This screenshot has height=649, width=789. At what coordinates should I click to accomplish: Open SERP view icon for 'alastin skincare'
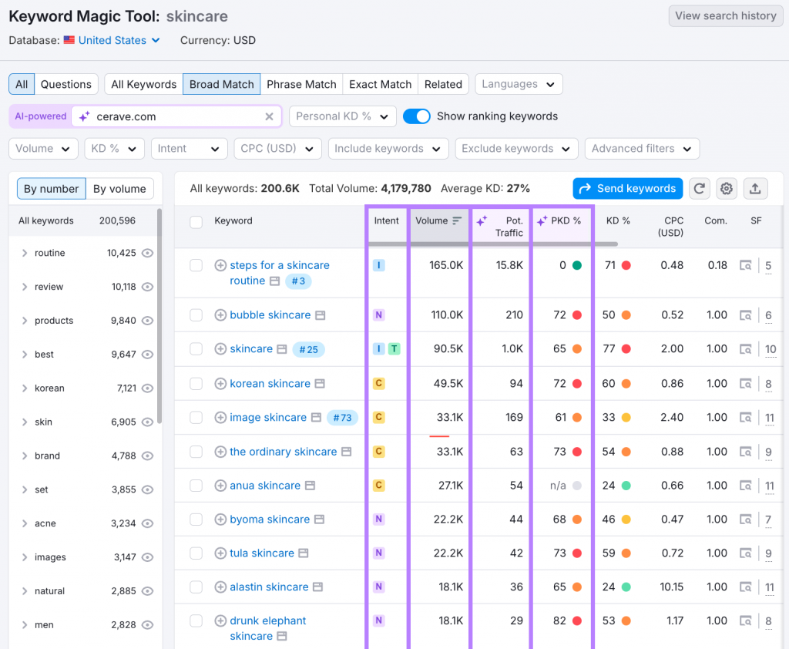click(745, 587)
